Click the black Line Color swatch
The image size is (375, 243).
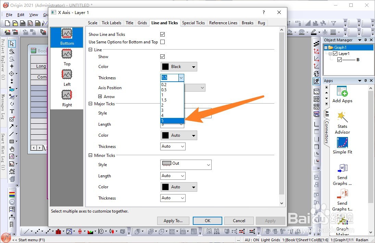(165, 67)
